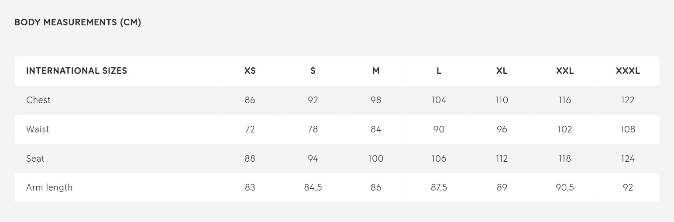
Task: Click arm length value 90,5
Action: [x=565, y=187]
